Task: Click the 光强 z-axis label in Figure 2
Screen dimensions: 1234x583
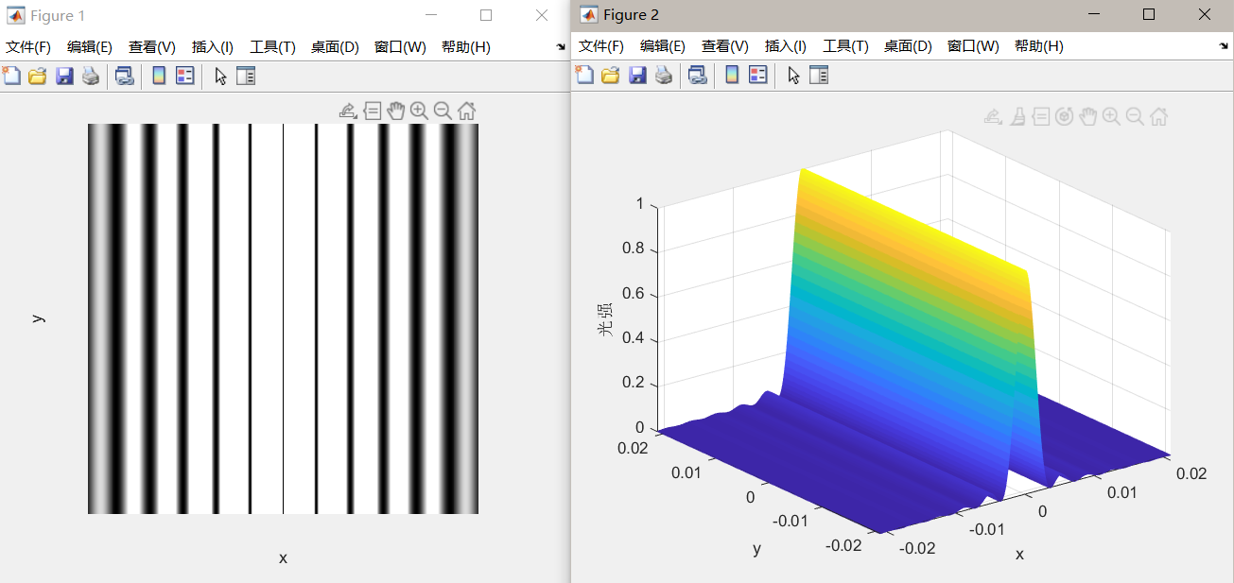Action: pos(604,321)
